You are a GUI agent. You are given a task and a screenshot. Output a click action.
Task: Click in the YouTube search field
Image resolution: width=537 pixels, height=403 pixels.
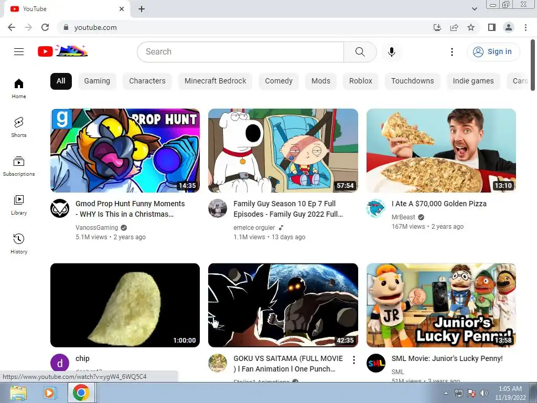pos(240,52)
